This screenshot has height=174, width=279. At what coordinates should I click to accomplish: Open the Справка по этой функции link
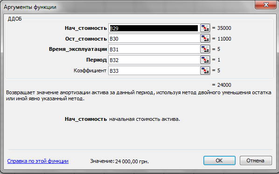point(38,161)
